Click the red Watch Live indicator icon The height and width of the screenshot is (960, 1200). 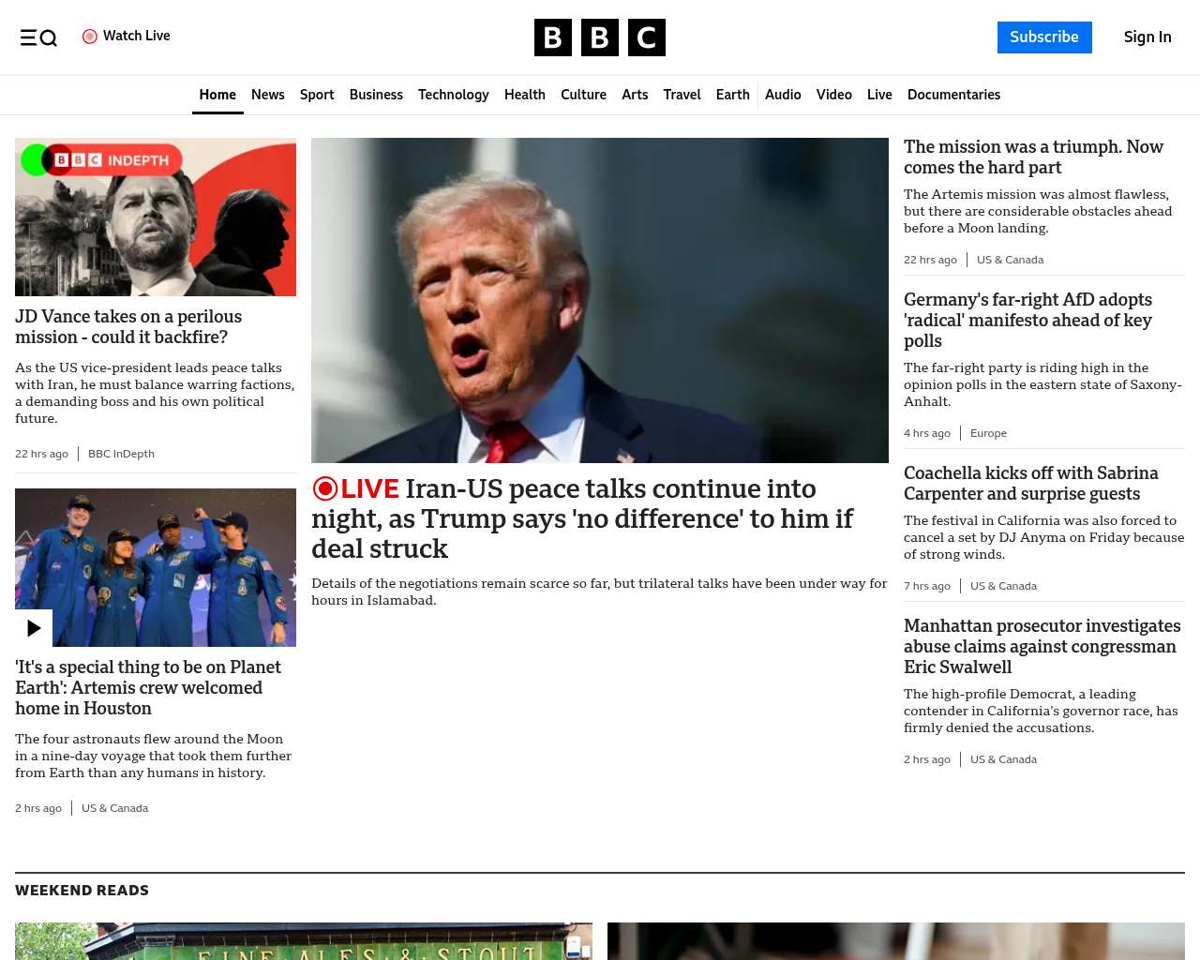[x=90, y=37]
